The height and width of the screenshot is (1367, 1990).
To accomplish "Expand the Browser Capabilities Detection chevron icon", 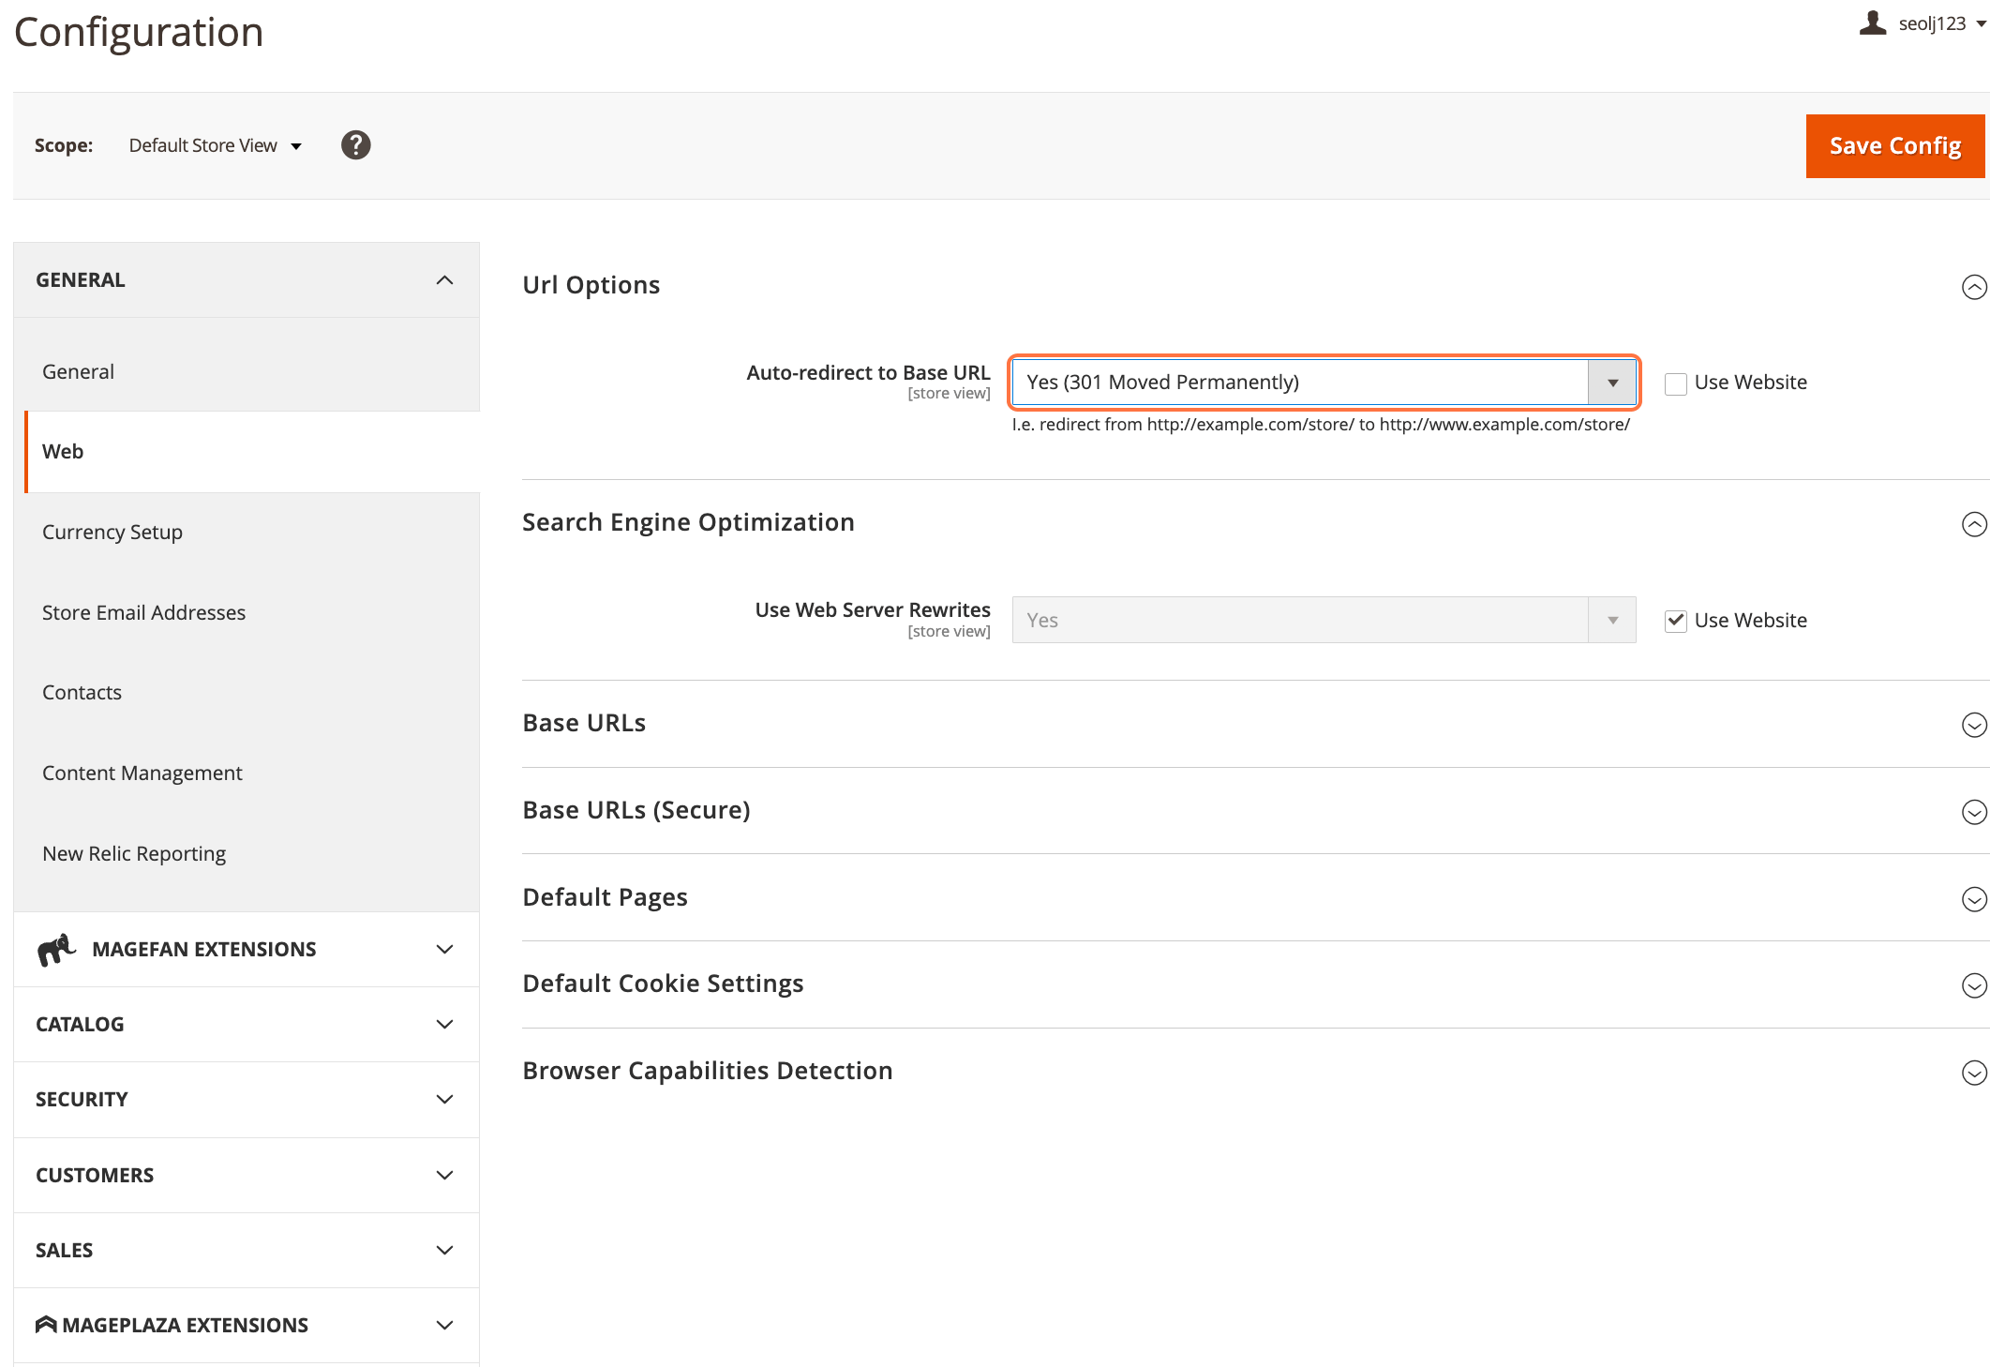I will pos(1974,1072).
